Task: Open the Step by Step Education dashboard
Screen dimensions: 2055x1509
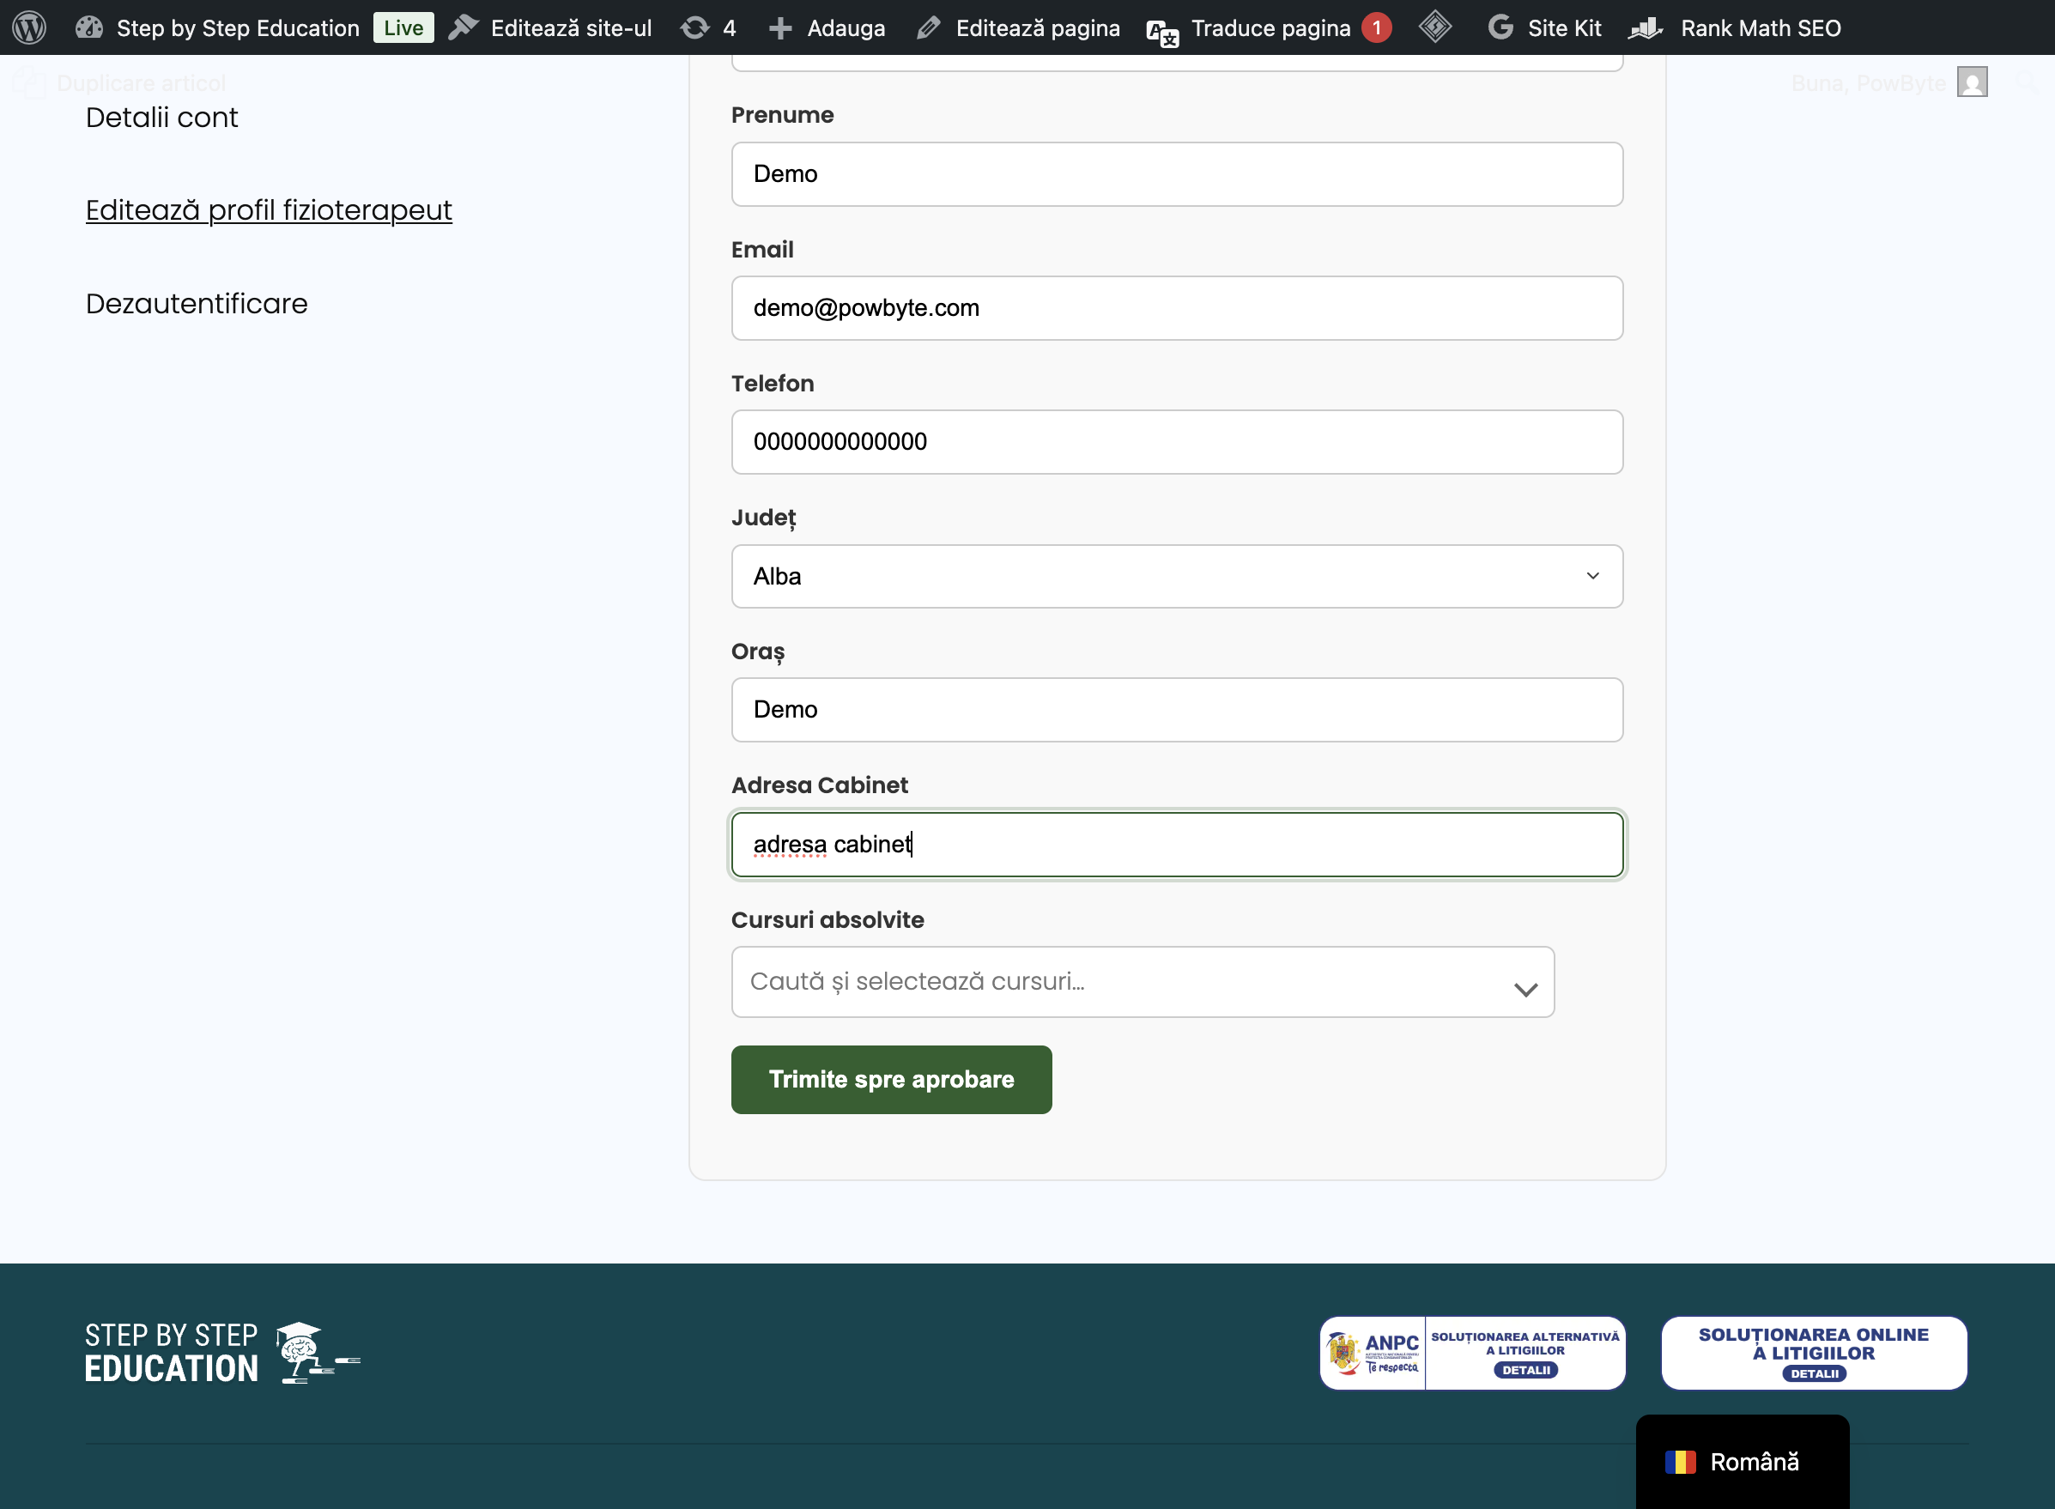Action: [217, 27]
